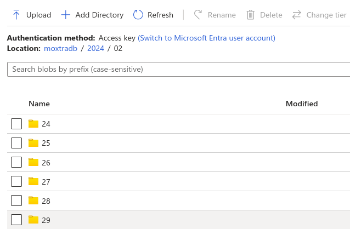Click Add Directory label
Screen dimensions: 350x229
click(99, 15)
